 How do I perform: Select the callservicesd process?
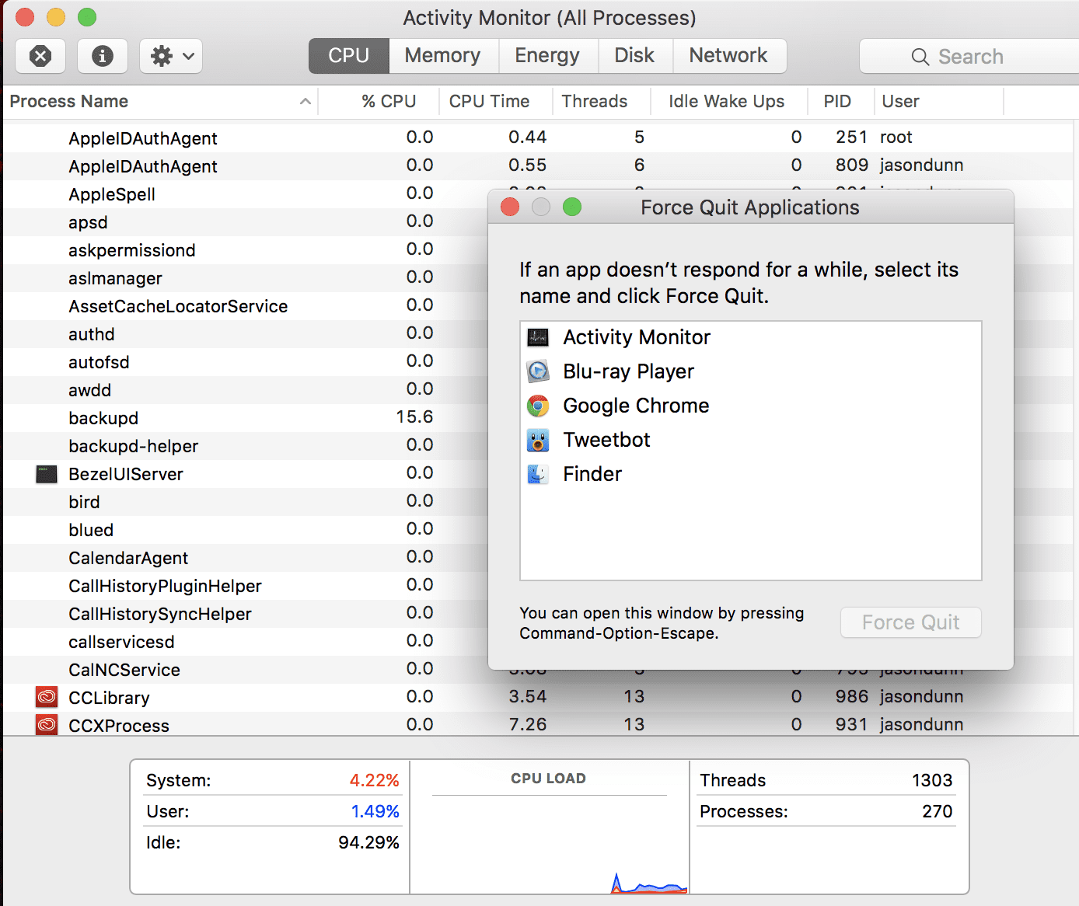point(121,642)
